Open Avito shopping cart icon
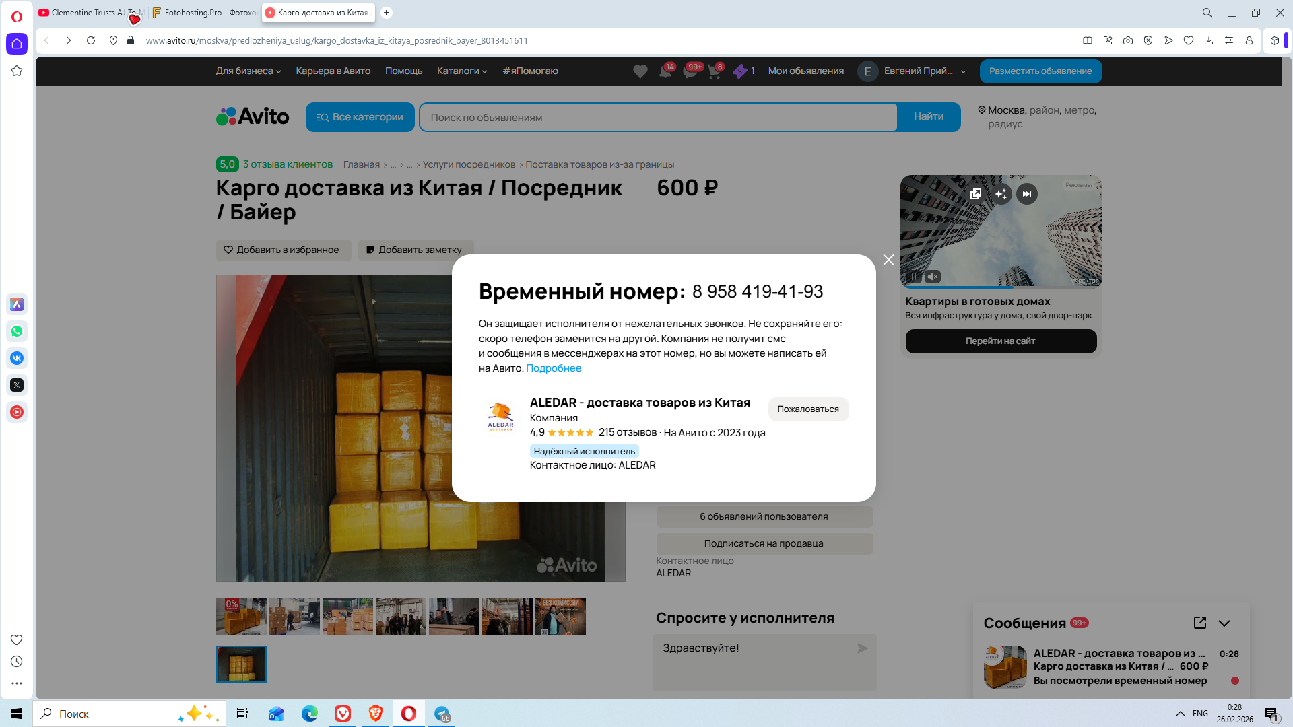Image resolution: width=1293 pixels, height=727 pixels. tap(715, 71)
